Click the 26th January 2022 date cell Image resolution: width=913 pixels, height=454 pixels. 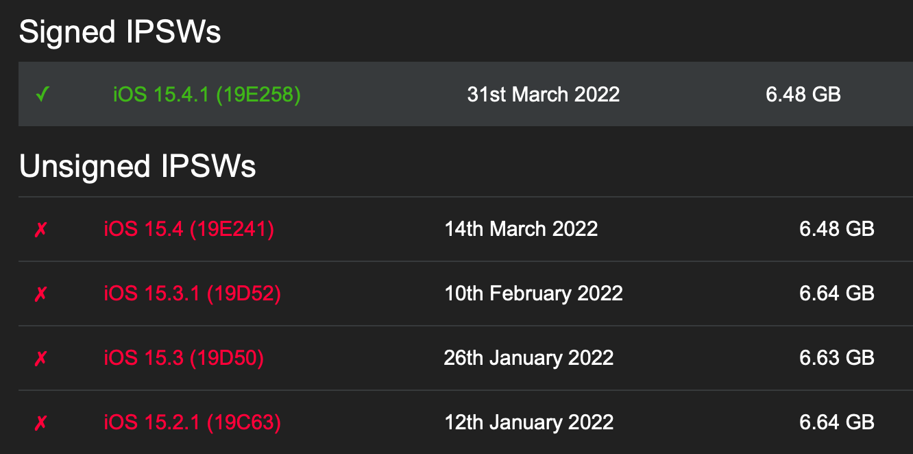click(528, 358)
